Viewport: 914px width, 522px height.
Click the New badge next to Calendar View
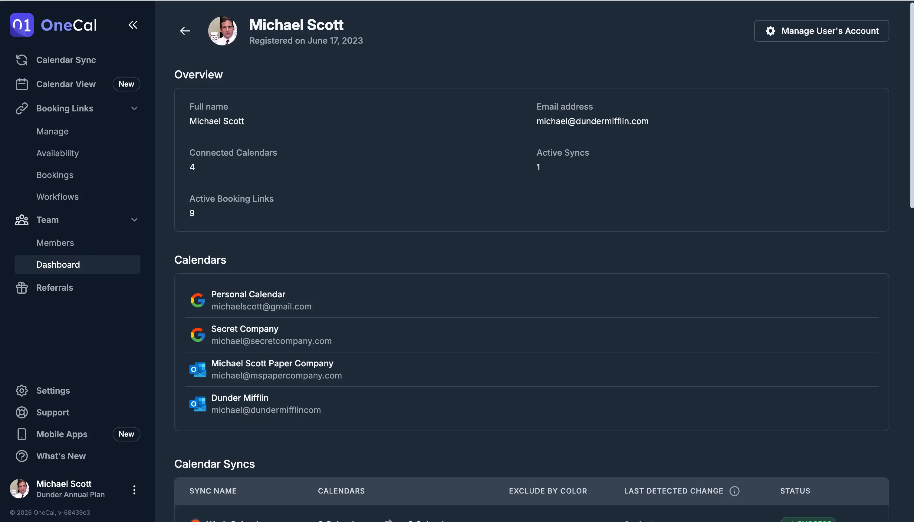click(x=126, y=84)
